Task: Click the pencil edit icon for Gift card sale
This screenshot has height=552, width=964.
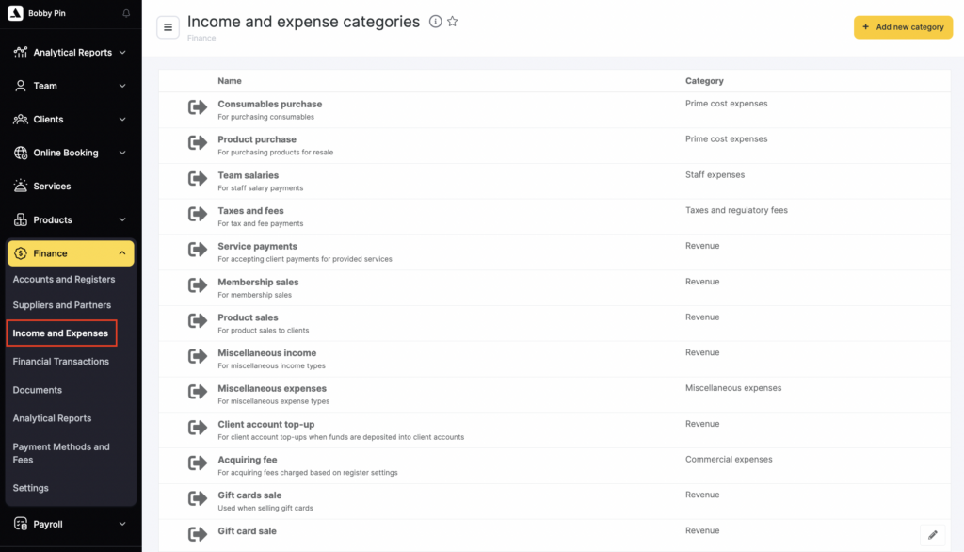Action: tap(933, 535)
